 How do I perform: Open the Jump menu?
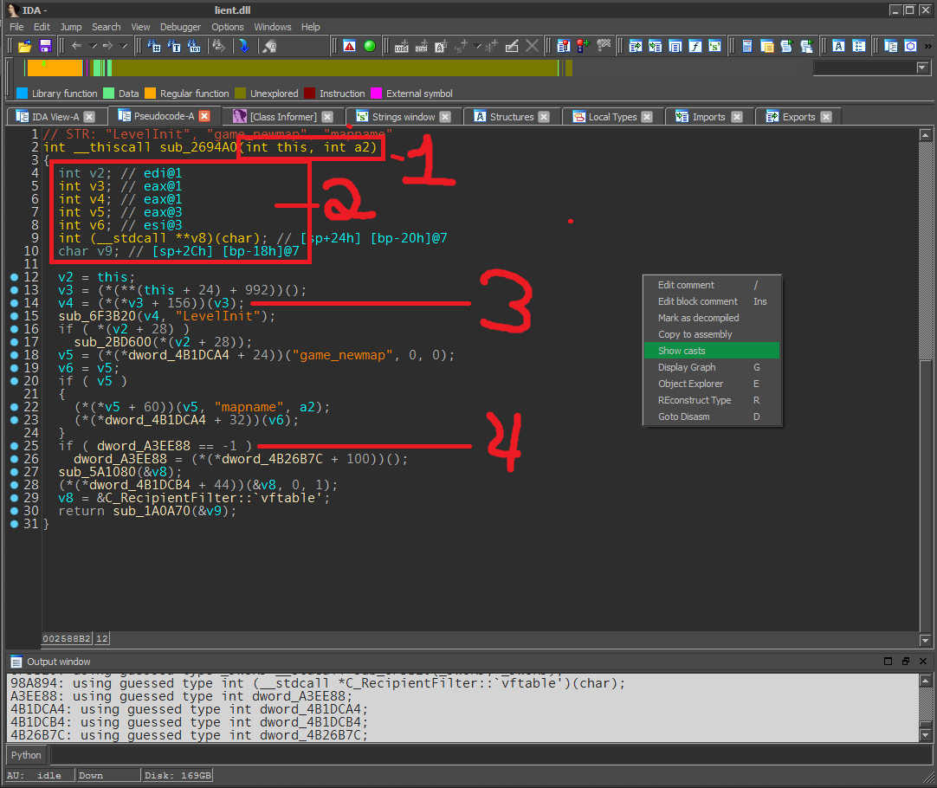pyautogui.click(x=71, y=27)
